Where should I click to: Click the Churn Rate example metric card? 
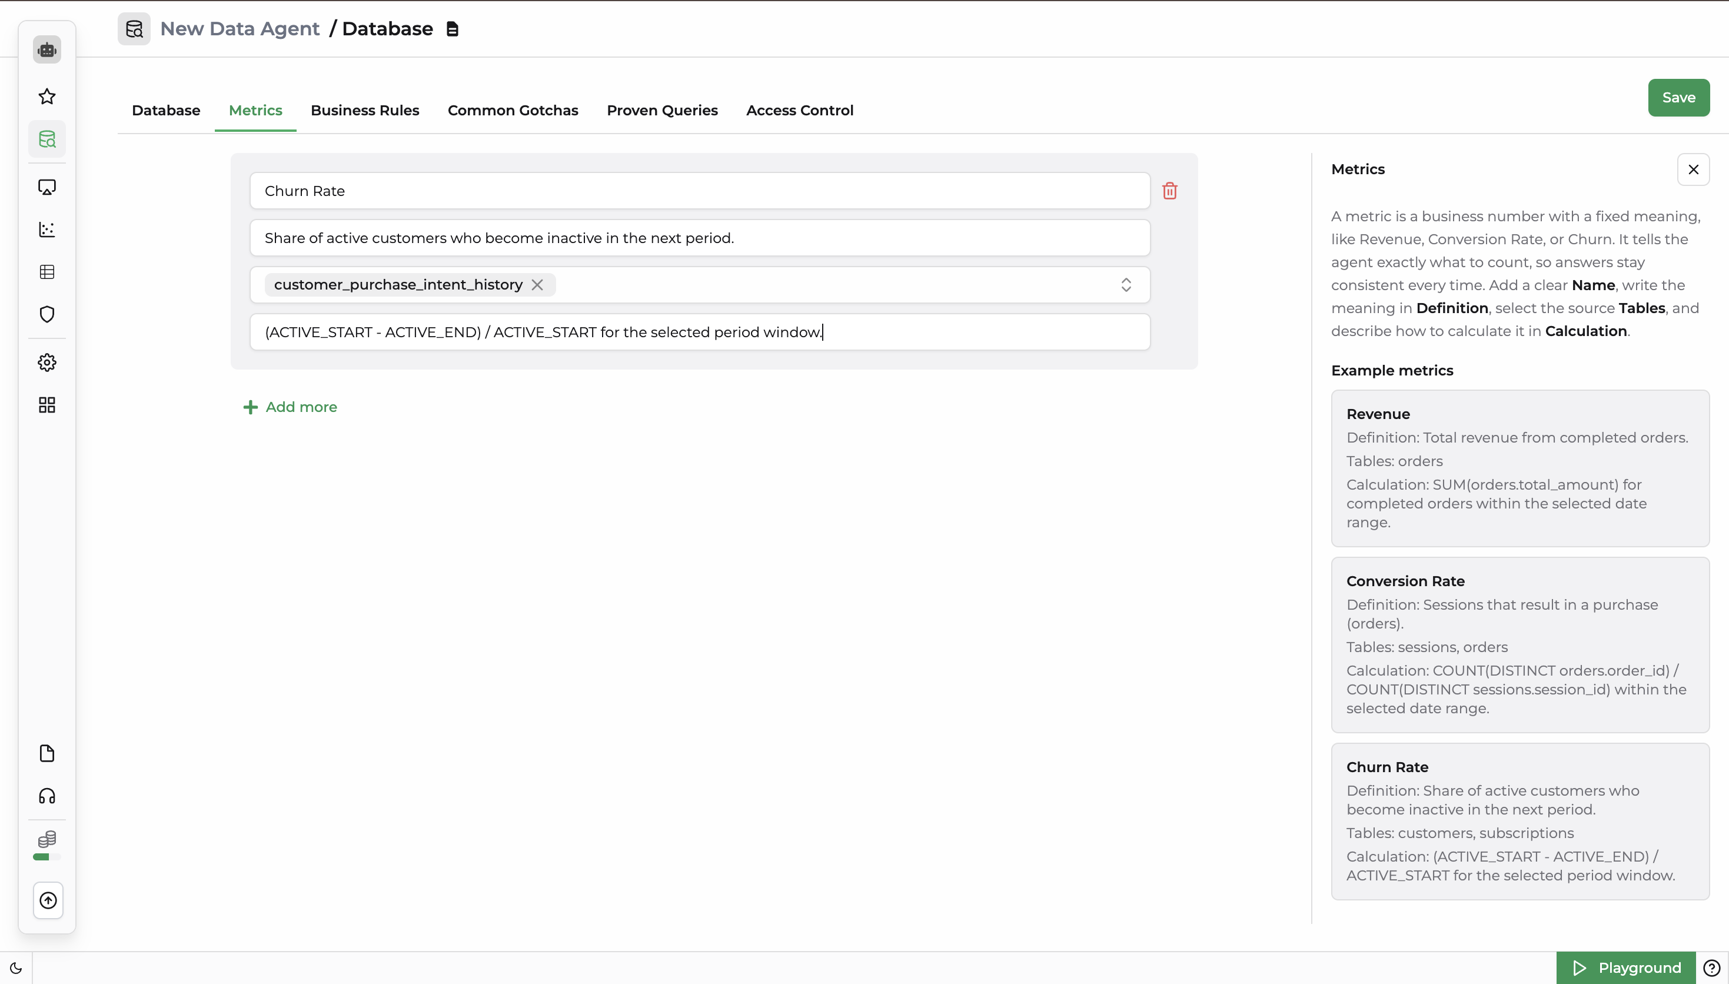tap(1520, 822)
